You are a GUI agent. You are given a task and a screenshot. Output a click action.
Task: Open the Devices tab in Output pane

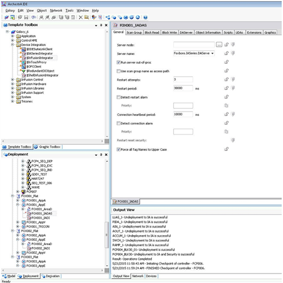tap(151, 276)
